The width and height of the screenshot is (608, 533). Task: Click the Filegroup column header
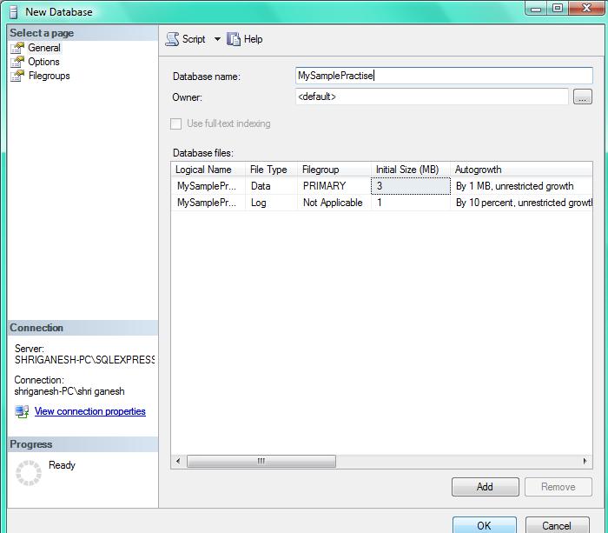(334, 170)
